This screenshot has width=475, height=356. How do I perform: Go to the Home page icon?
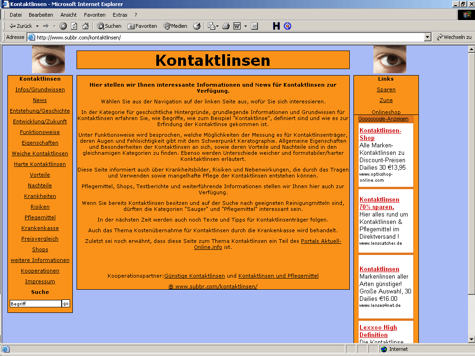pyautogui.click(x=85, y=26)
